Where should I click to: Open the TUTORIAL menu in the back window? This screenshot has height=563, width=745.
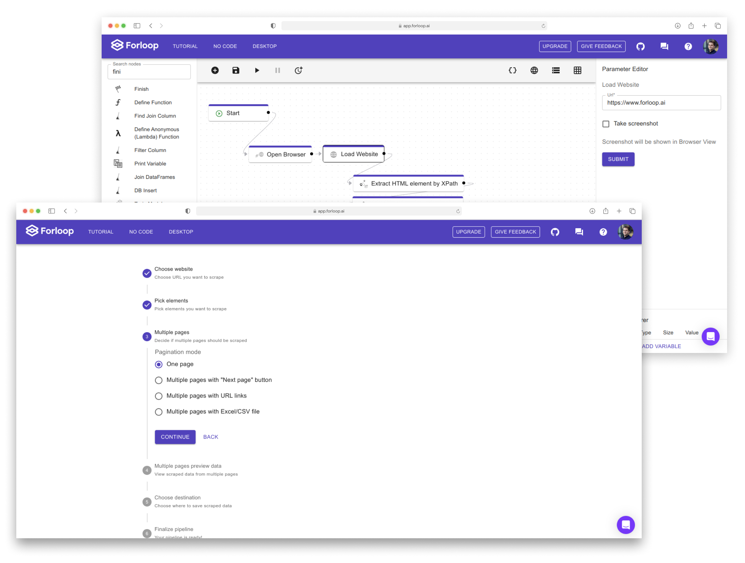(185, 47)
